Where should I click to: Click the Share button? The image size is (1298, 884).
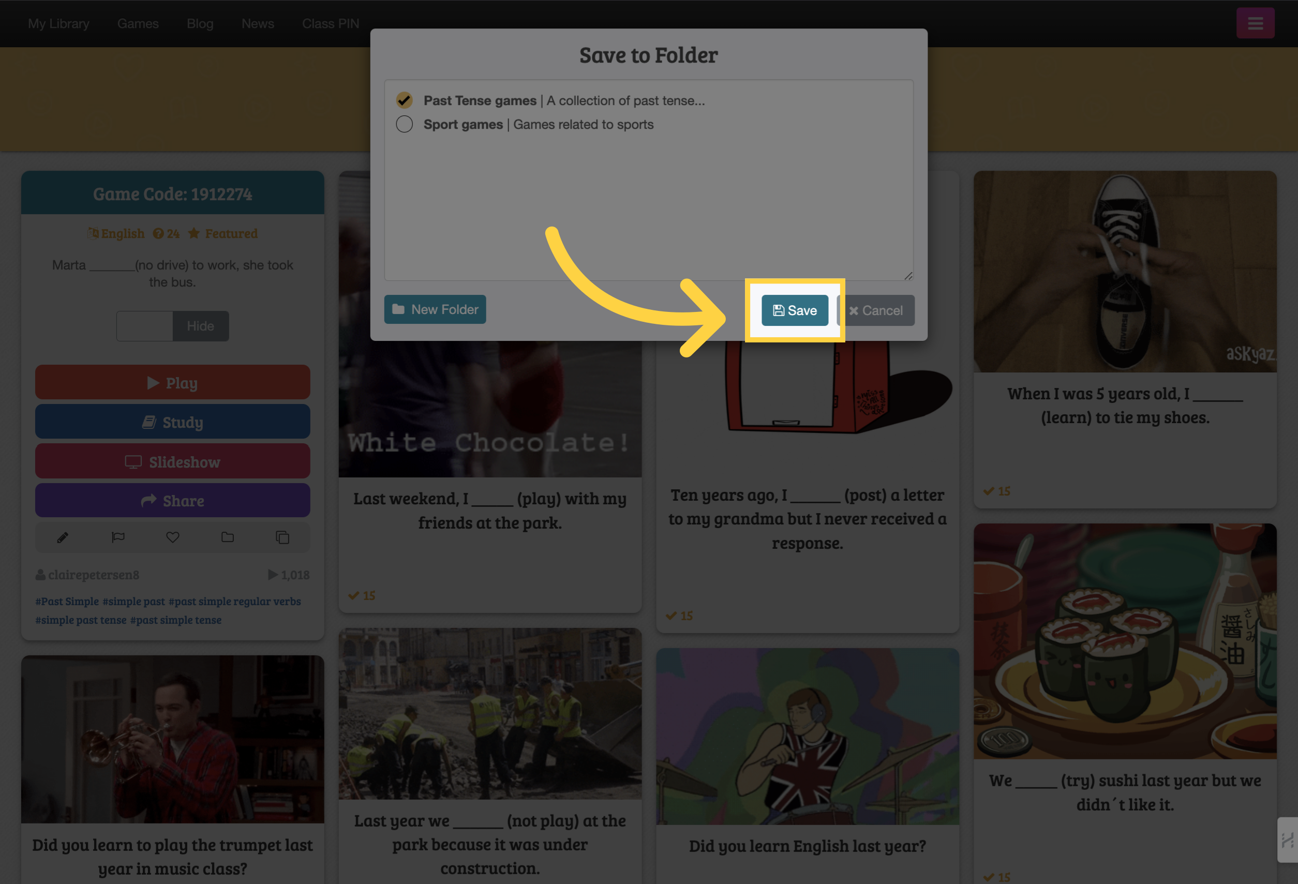point(173,500)
